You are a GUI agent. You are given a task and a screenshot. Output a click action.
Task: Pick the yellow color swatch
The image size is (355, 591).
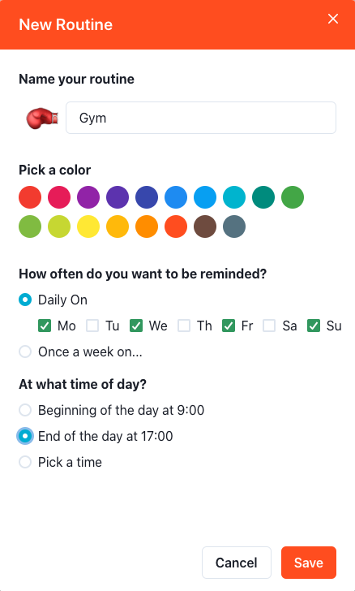(88, 226)
